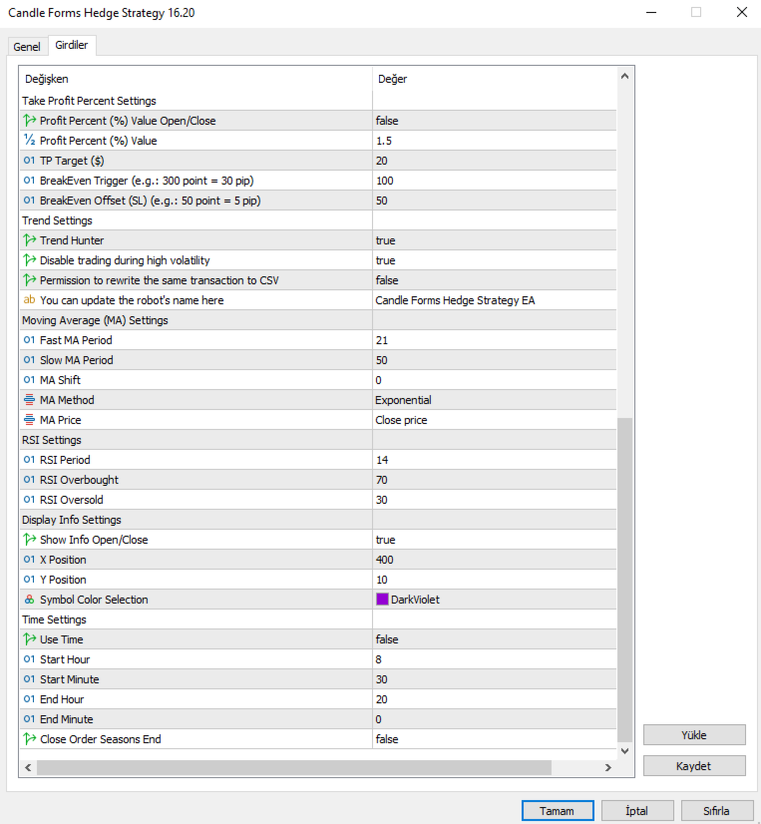761x824 pixels.
Task: Toggle Close Order Seasons End false value
Action: (x=494, y=739)
